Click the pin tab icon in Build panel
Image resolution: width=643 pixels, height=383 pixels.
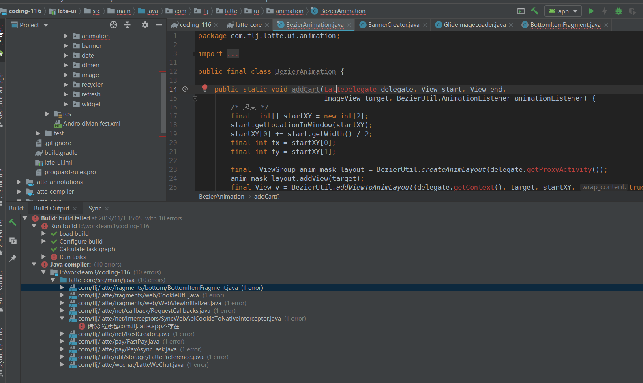[x=13, y=258]
